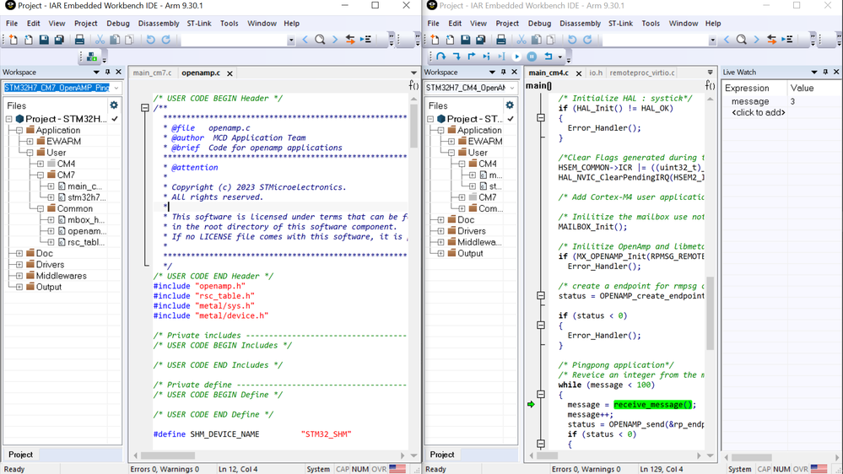The width and height of the screenshot is (843, 474).
Task: Click Reset debug icon in right window
Action: pyautogui.click(x=548, y=57)
